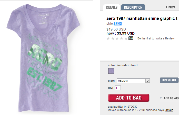Open the availability details link

point(169,110)
